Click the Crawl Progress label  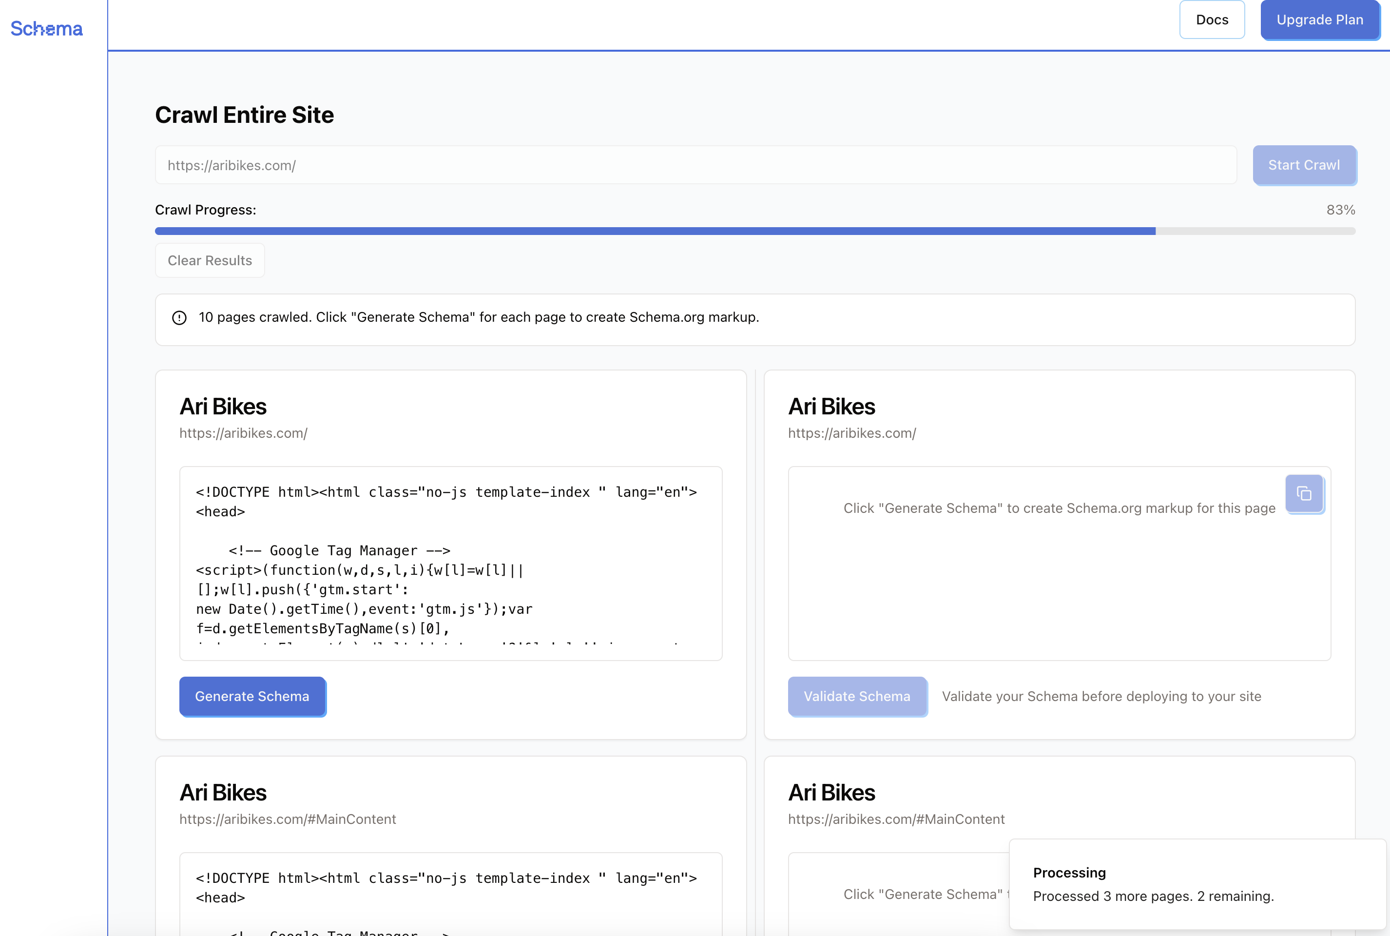[205, 210]
